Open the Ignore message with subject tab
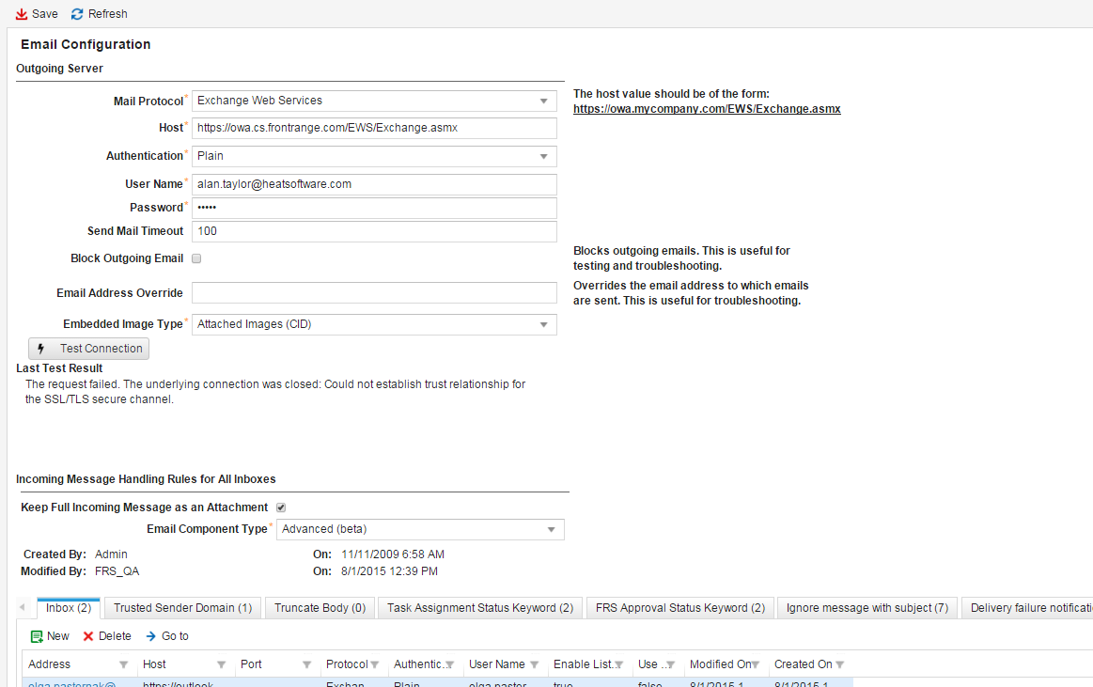This screenshot has width=1093, height=687. click(866, 607)
